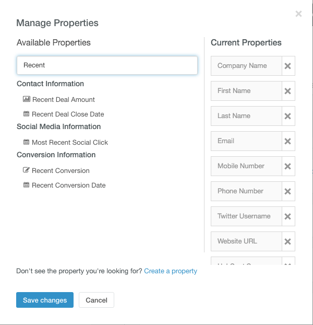313x325 pixels.
Task: Close the Manage Properties dialog
Action: [298, 14]
